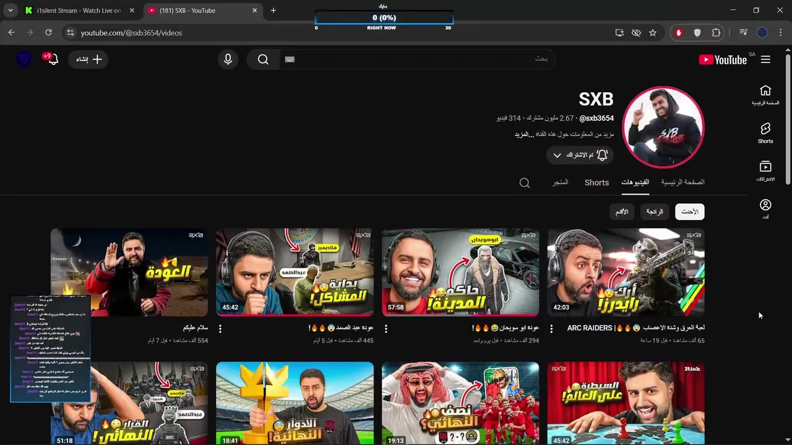Start voice search with the microphone
The width and height of the screenshot is (792, 445).
pyautogui.click(x=228, y=59)
